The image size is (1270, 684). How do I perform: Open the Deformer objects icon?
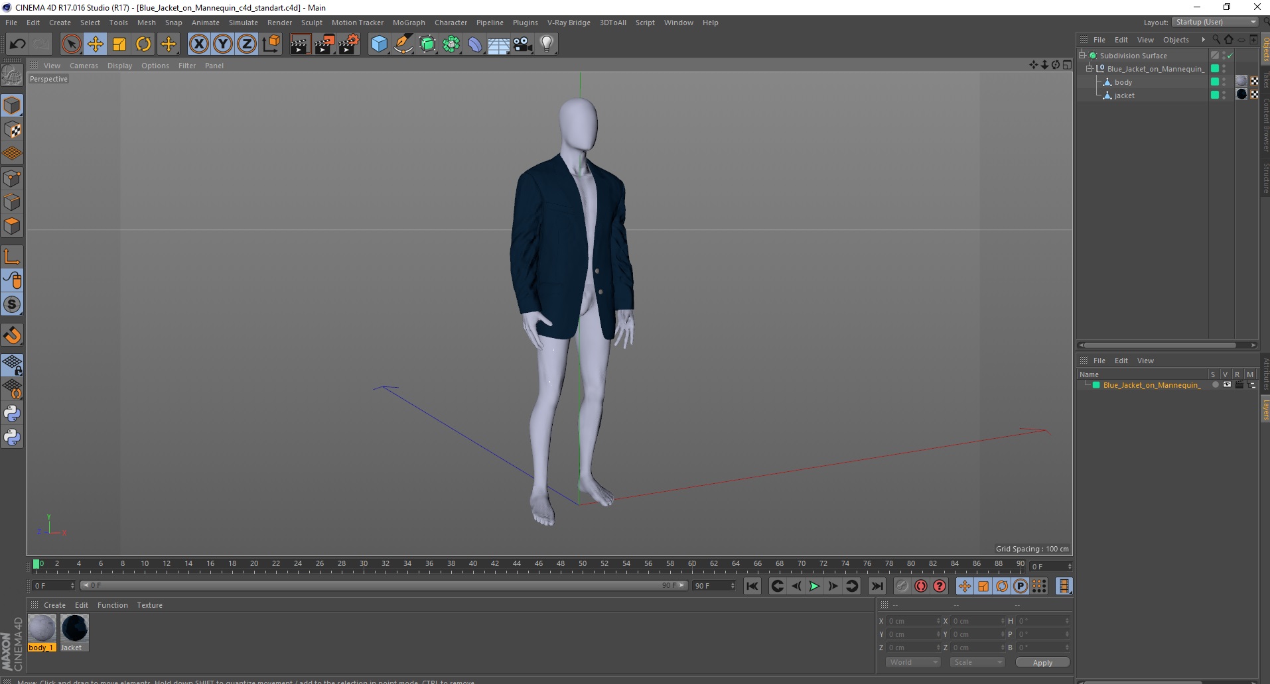tap(475, 44)
